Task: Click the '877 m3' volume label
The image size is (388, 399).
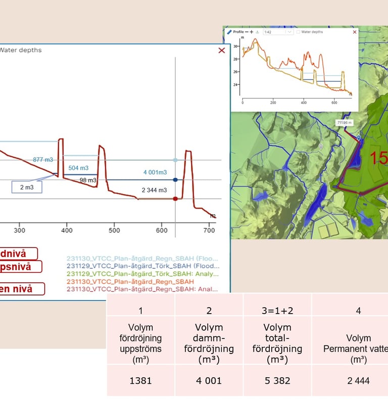Action: [43, 160]
